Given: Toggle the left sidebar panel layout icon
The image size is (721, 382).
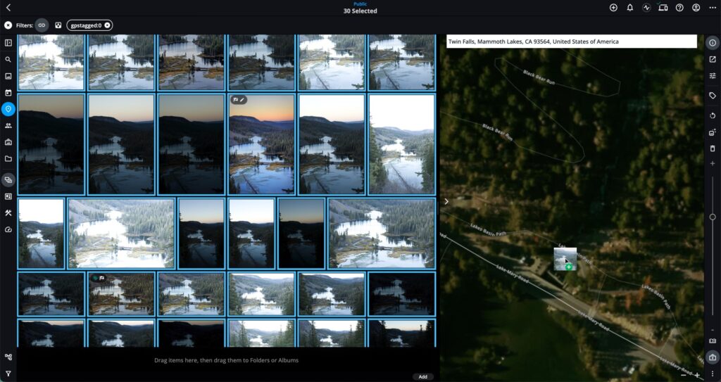Looking at the screenshot, I should pos(8,43).
